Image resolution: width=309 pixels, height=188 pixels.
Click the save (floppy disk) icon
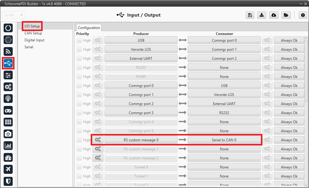click(250, 15)
